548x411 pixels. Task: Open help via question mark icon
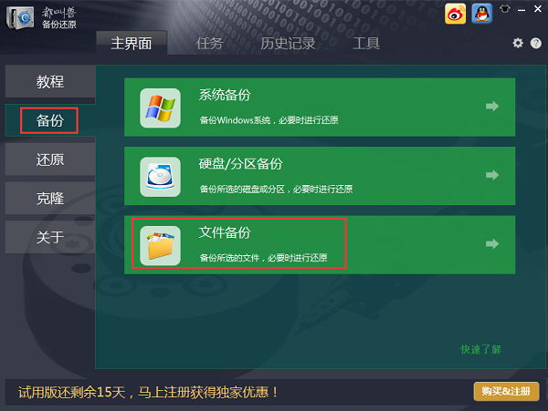(x=536, y=43)
